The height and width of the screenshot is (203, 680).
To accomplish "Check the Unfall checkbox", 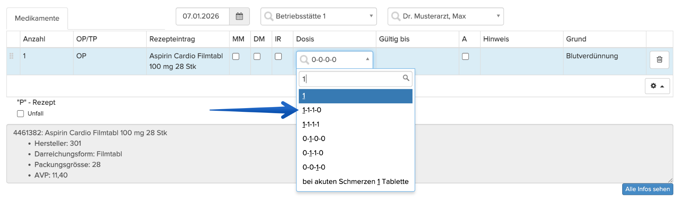I will click(x=21, y=114).
